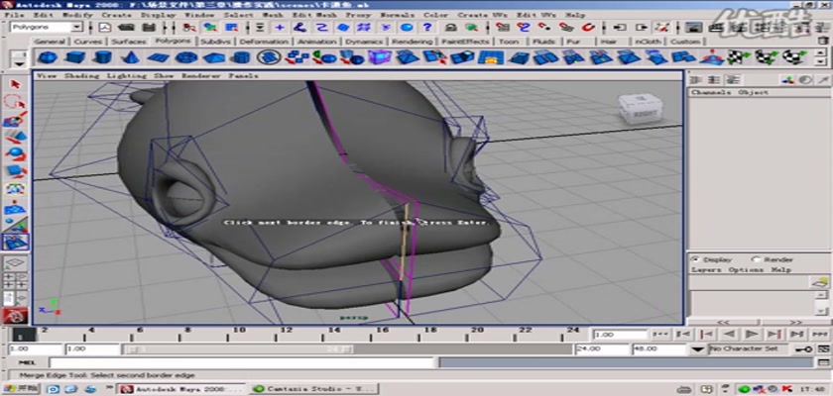
Task: Open the shelf options arrow menu
Action: pos(20,63)
